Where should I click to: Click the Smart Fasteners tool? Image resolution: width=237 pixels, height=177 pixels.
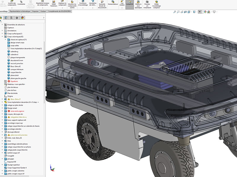click(x=54, y=4)
